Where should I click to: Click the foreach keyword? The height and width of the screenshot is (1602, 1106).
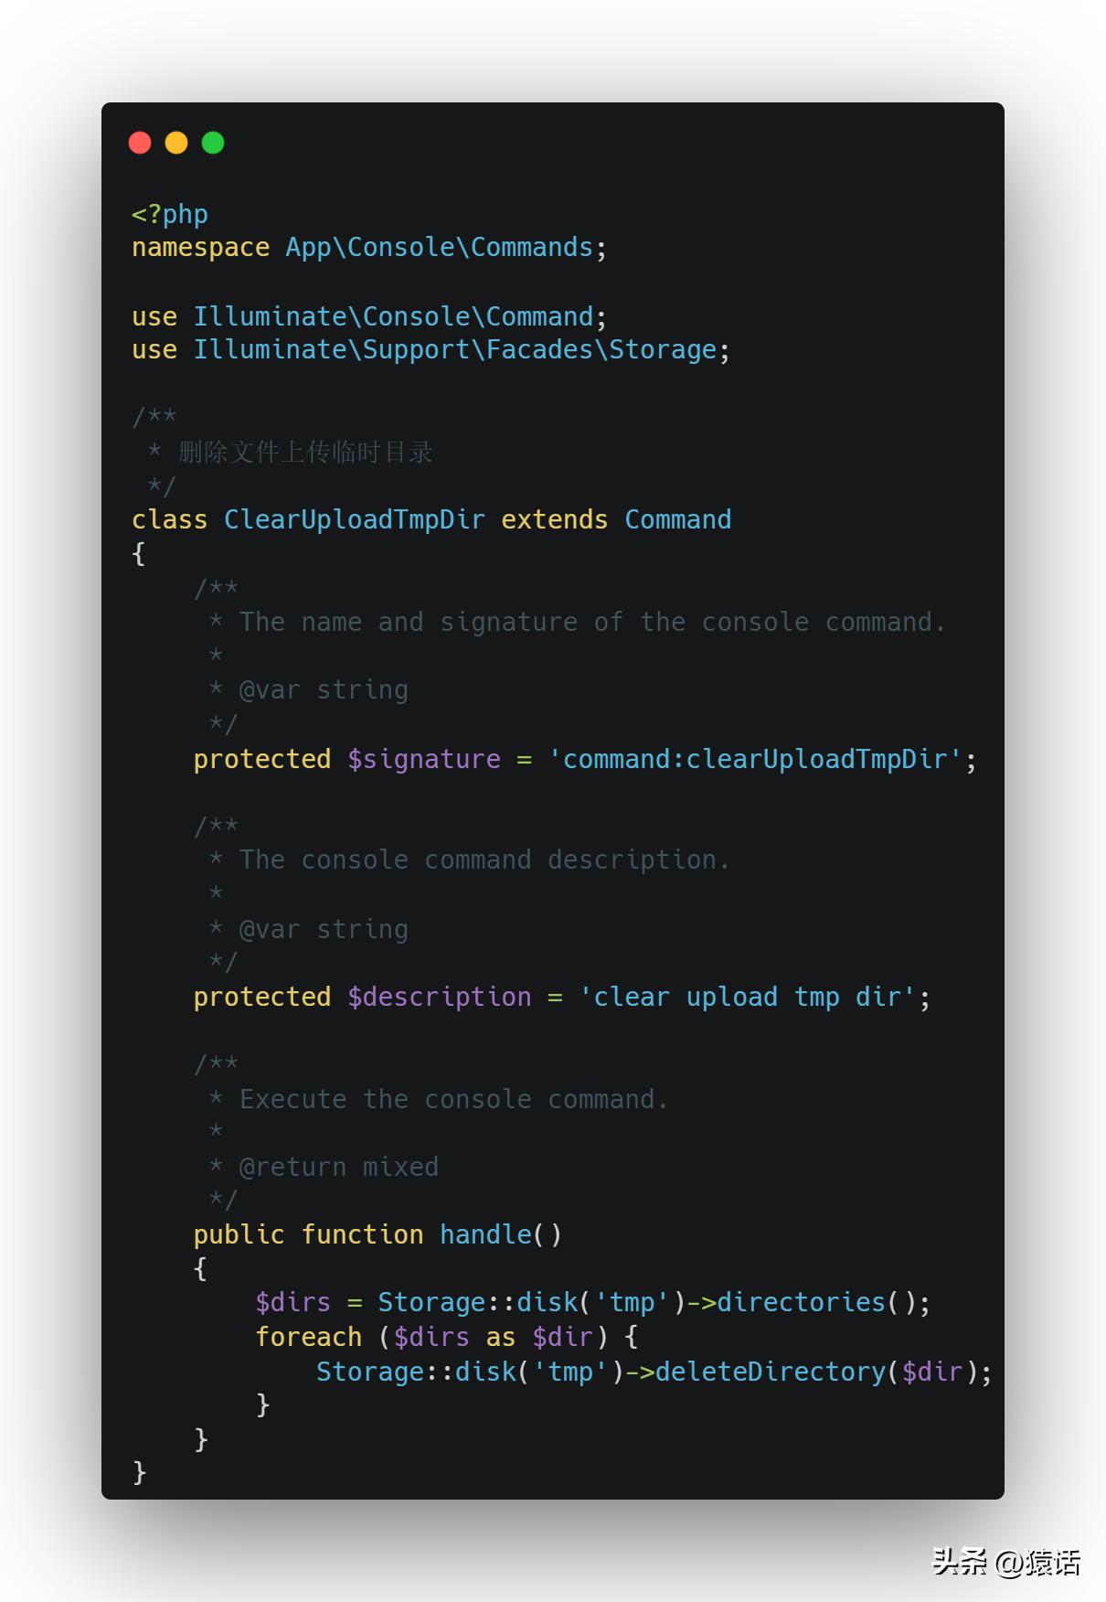click(x=309, y=1337)
